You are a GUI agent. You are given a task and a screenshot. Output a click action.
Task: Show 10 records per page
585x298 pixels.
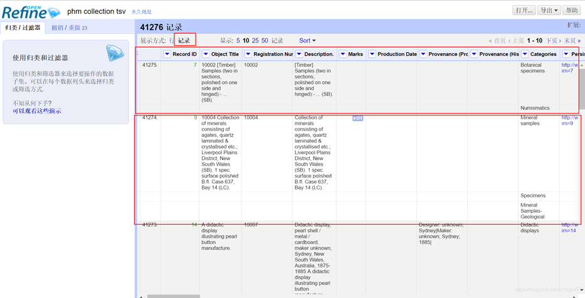tap(246, 40)
